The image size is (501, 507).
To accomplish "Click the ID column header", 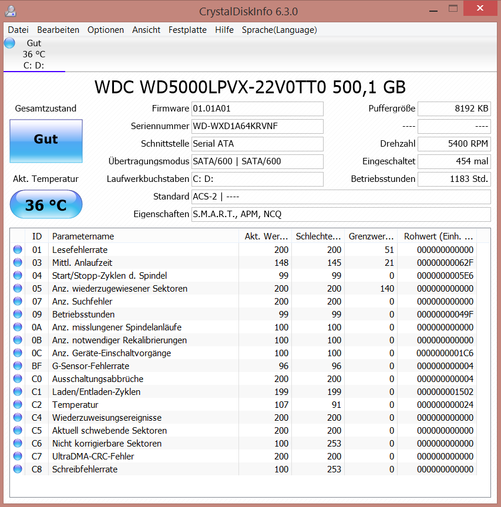I will coord(36,236).
